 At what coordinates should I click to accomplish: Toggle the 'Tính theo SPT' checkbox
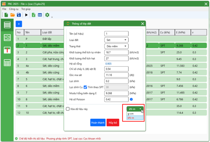click(85, 87)
